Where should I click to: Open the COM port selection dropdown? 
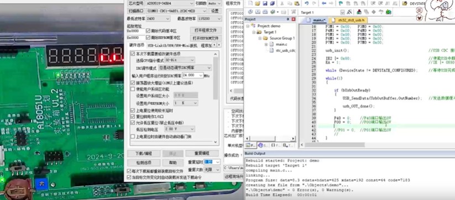(x=176, y=10)
